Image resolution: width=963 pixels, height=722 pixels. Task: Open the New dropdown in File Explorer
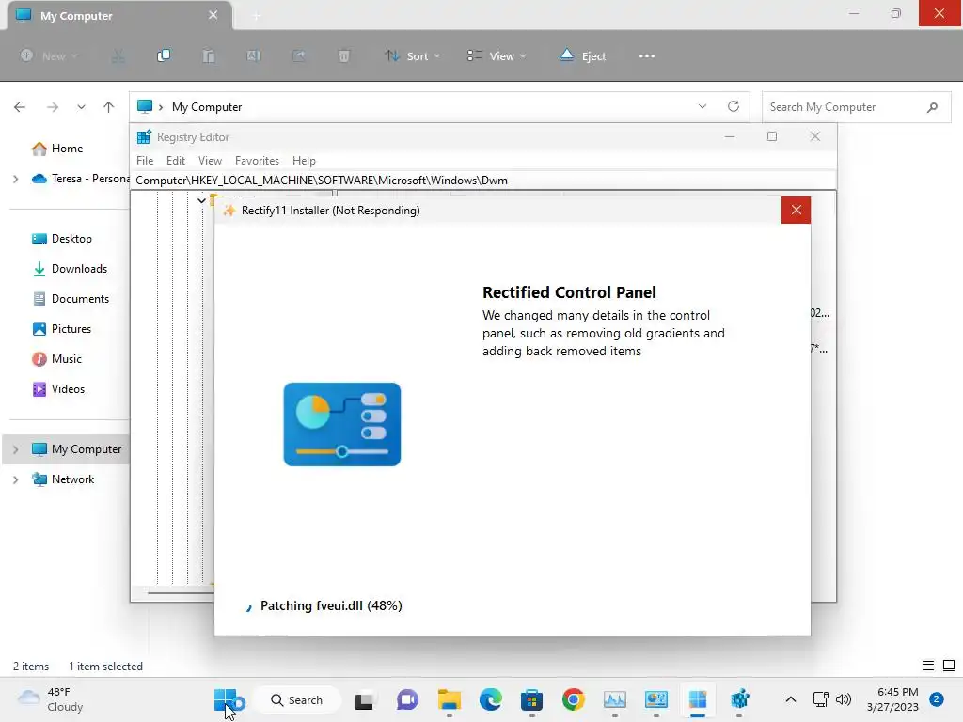[x=49, y=55]
